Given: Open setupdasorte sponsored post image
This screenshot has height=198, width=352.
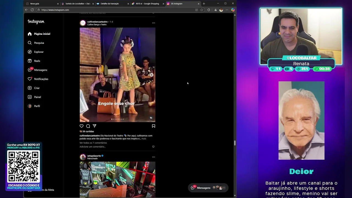Looking at the screenshot, I should (117, 179).
